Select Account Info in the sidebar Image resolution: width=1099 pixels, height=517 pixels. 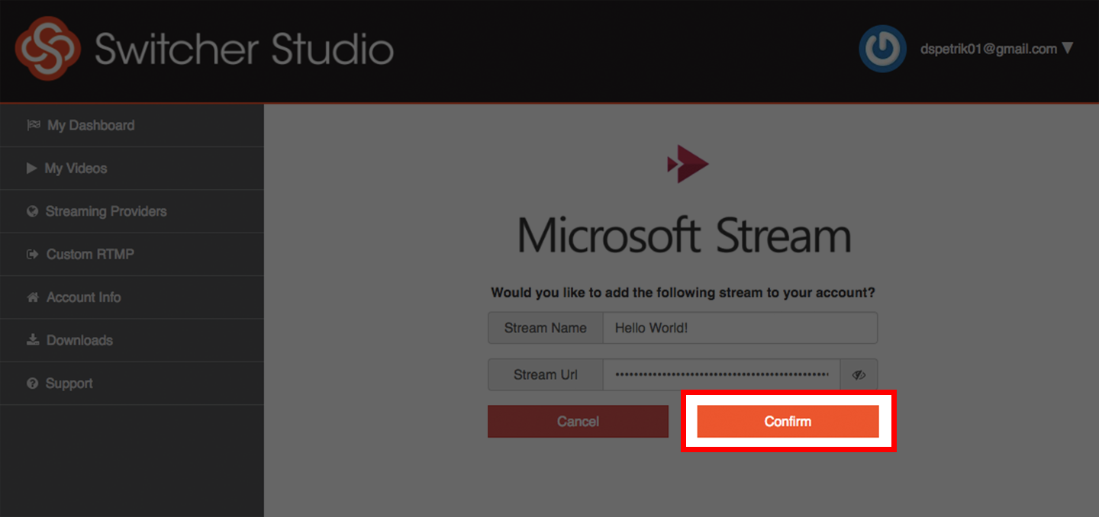tap(132, 297)
